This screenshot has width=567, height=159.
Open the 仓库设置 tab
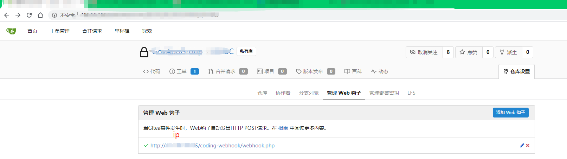tap(516, 71)
